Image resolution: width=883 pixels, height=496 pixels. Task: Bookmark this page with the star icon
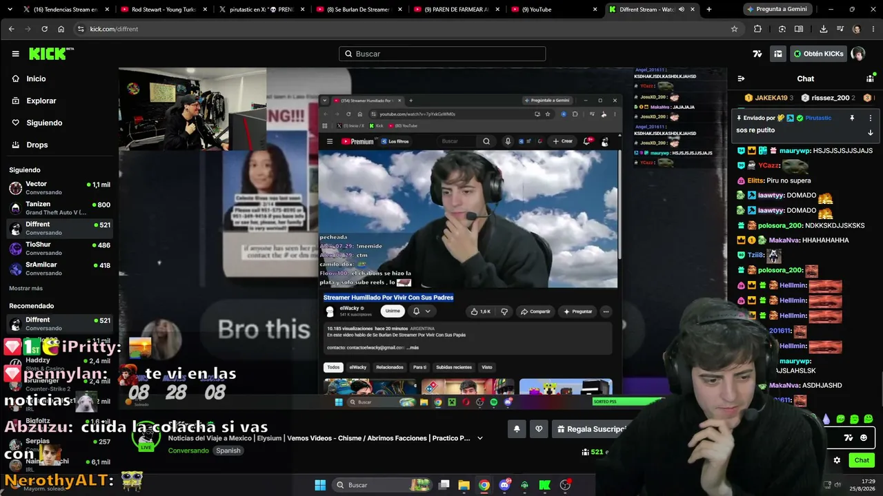[734, 29]
